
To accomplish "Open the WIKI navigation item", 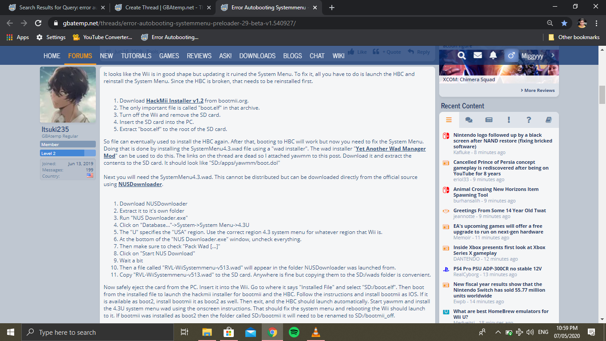I will click(x=338, y=56).
